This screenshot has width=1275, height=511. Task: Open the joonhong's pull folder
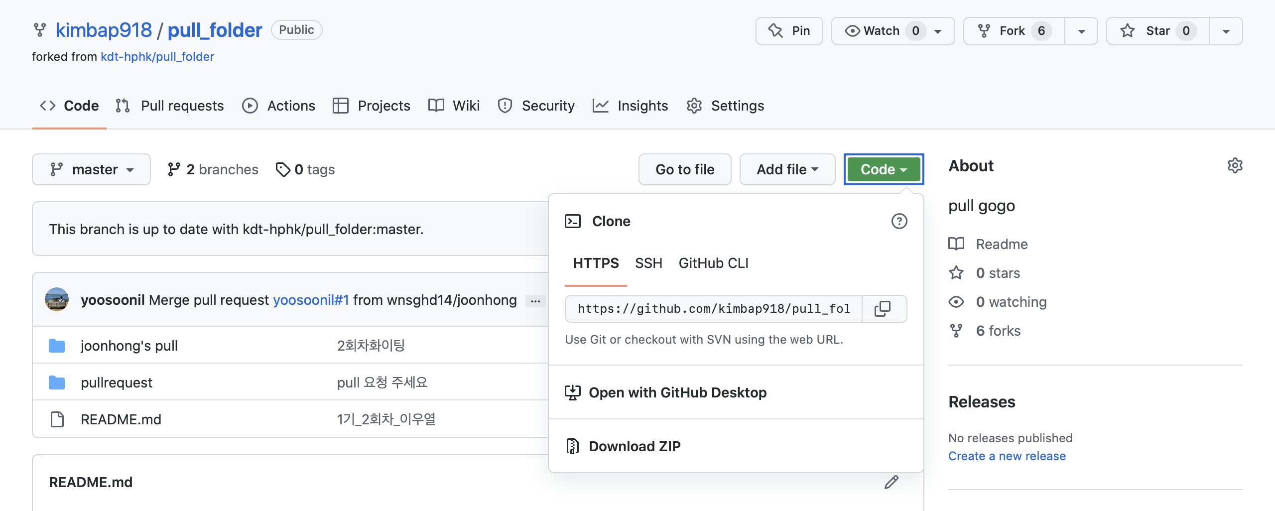click(x=129, y=346)
